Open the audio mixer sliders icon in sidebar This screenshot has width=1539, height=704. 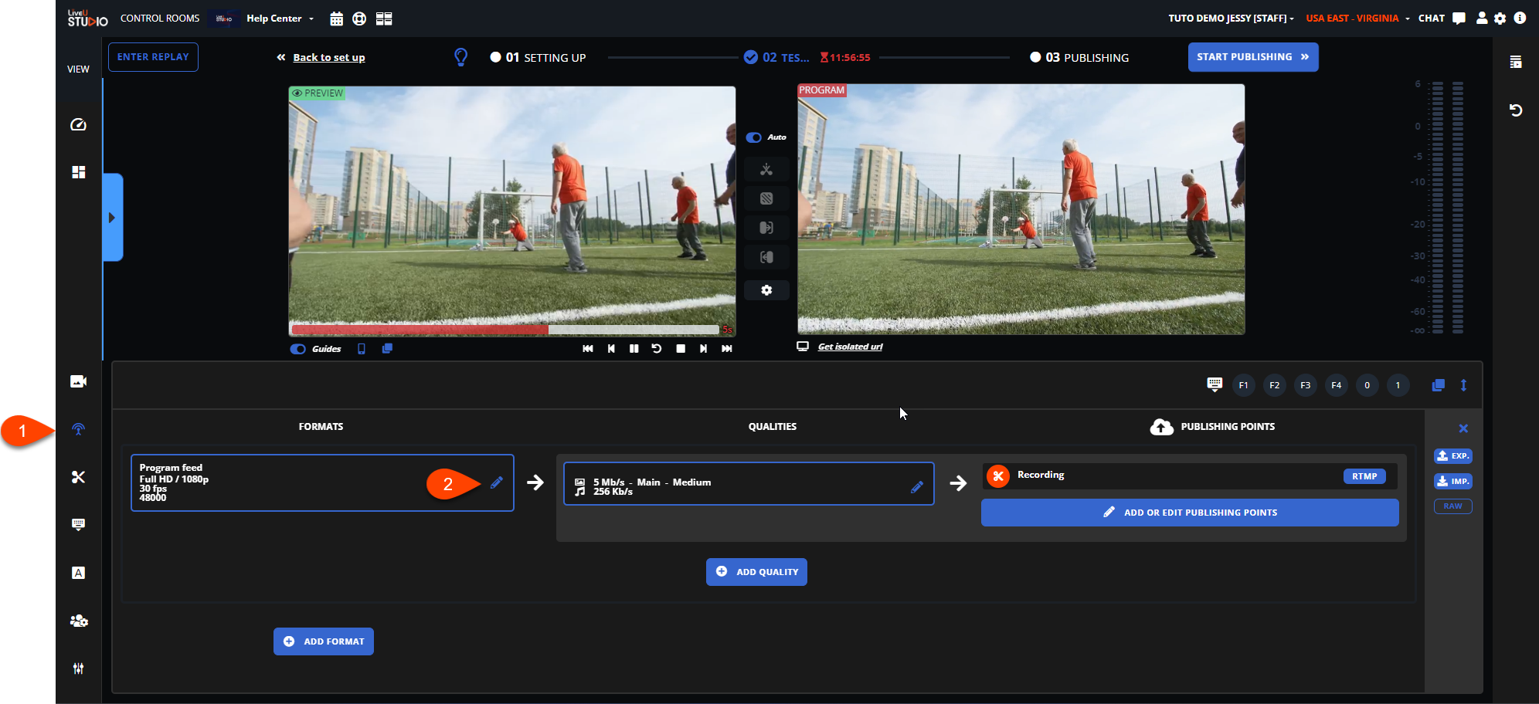pyautogui.click(x=78, y=668)
